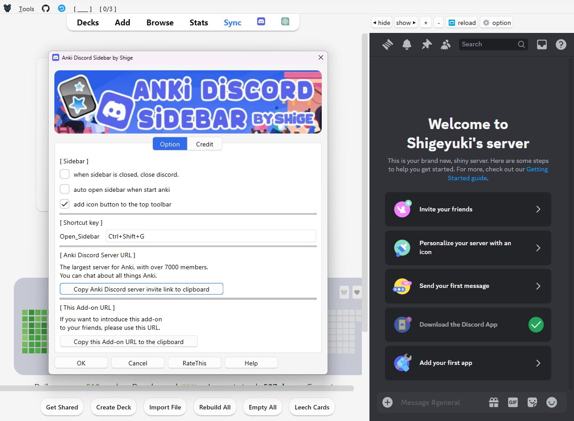Enable 'when sidebar is closed, close discord'
Viewport: 574px width, 421px height.
[x=65, y=174]
